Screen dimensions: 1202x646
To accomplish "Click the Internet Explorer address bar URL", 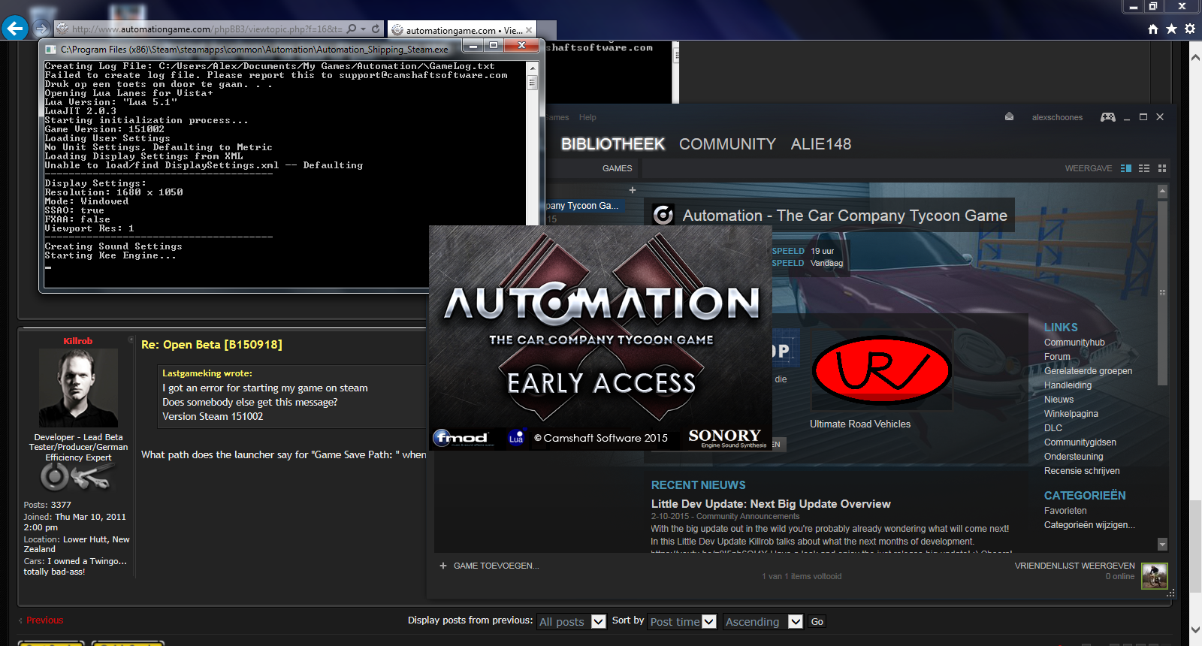I will [x=207, y=29].
